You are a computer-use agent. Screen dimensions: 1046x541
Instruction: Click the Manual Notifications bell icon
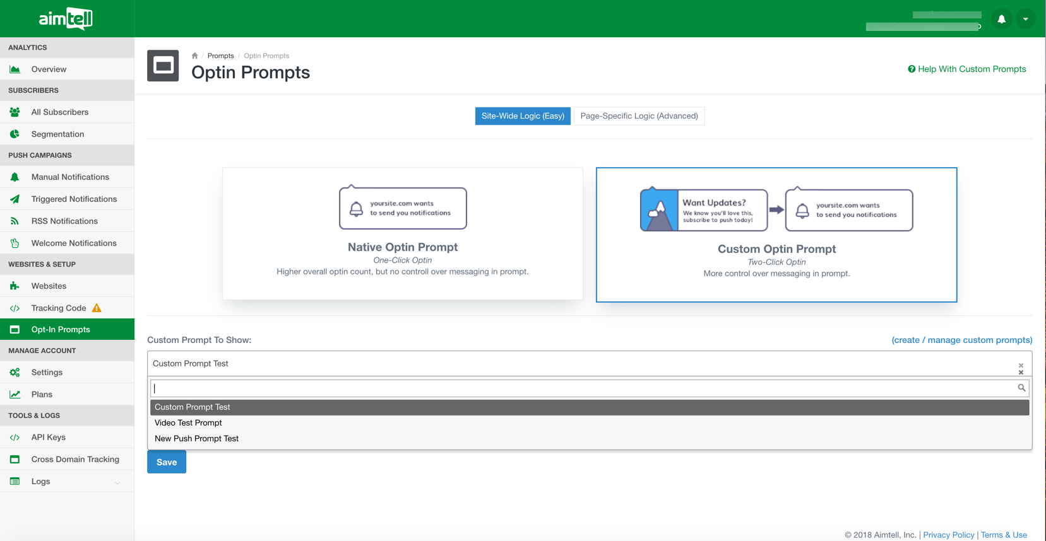15,177
